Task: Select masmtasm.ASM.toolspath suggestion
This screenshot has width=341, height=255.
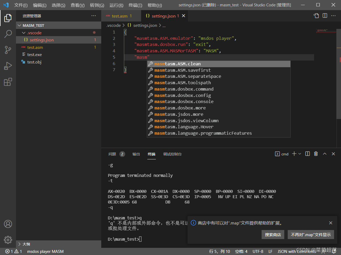Action: coord(219,83)
